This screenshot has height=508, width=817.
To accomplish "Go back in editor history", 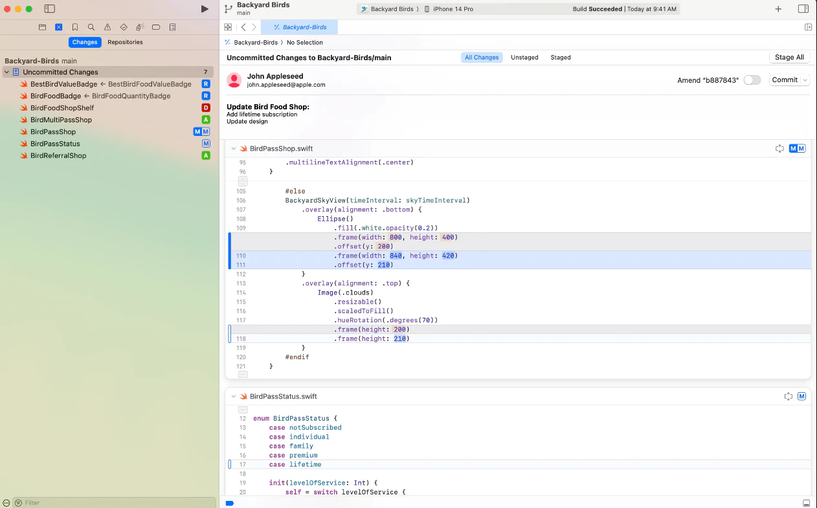I will coord(243,27).
